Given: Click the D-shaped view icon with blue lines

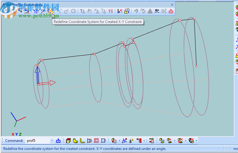Looking at the screenshot, I should (x=103, y=141).
